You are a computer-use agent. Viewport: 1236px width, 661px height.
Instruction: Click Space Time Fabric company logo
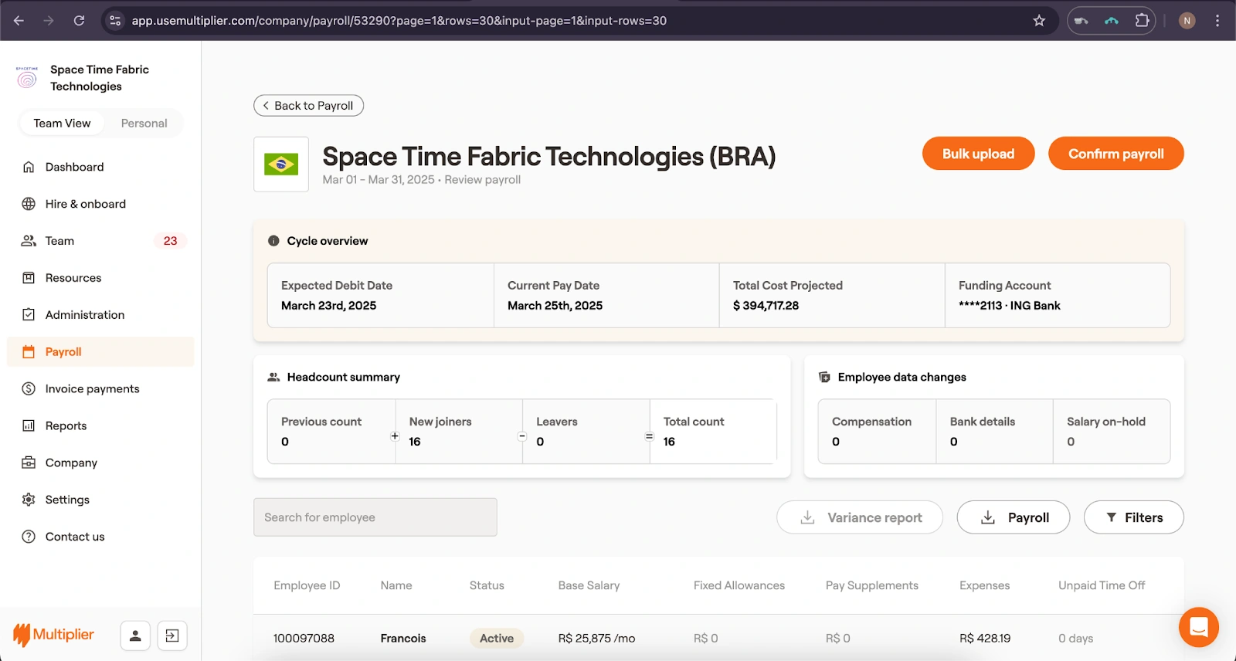pyautogui.click(x=27, y=77)
